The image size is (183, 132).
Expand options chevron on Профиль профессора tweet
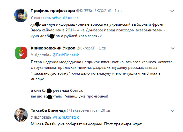tap(172, 11)
